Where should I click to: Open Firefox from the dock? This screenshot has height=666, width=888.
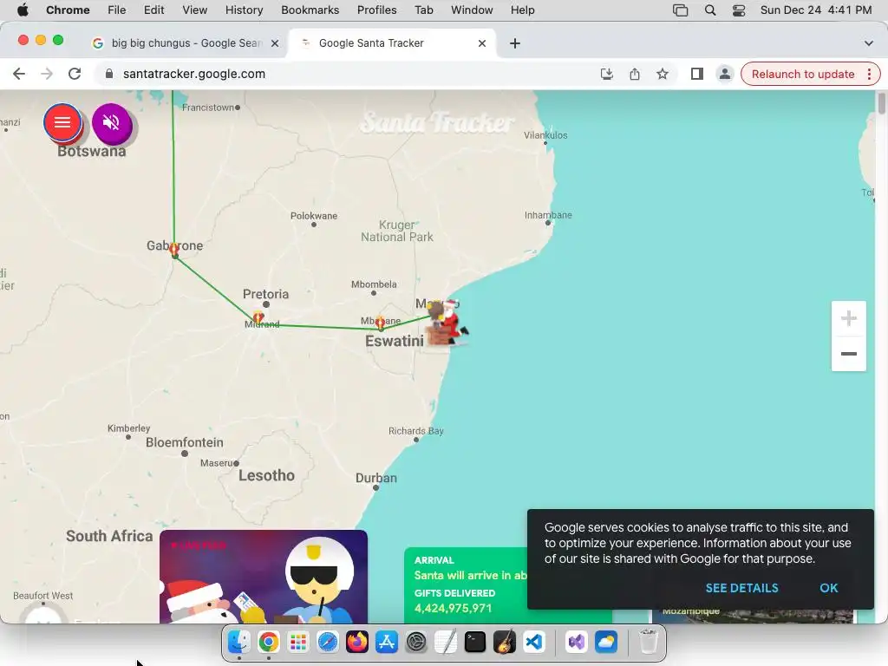tap(356, 643)
